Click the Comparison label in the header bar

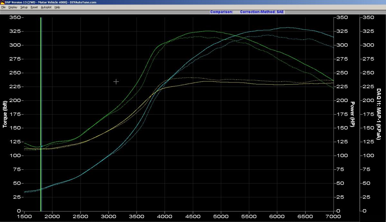[x=221, y=12]
